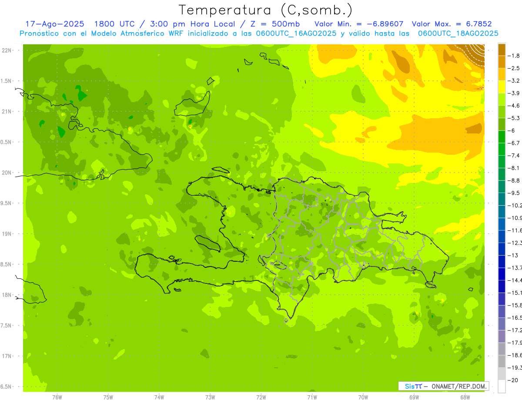Click the lime swatch between -3.9 and -4.6
This screenshot has height=403, width=522.
tap(502, 100)
